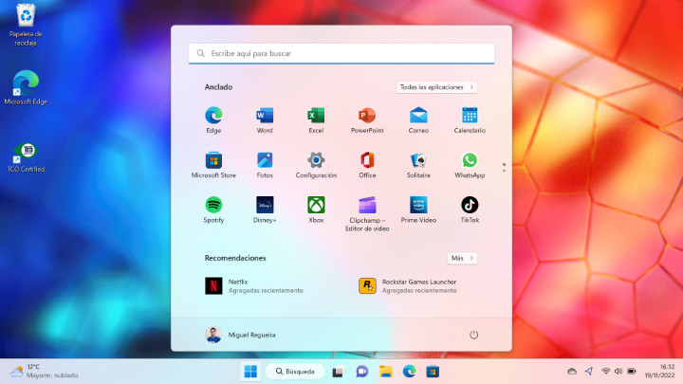
Task: Open Miguel Regueira user account menu
Action: coord(240,335)
